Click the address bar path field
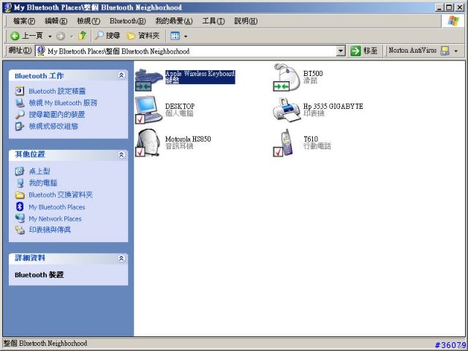The width and height of the screenshot is (468, 351). pos(190,51)
